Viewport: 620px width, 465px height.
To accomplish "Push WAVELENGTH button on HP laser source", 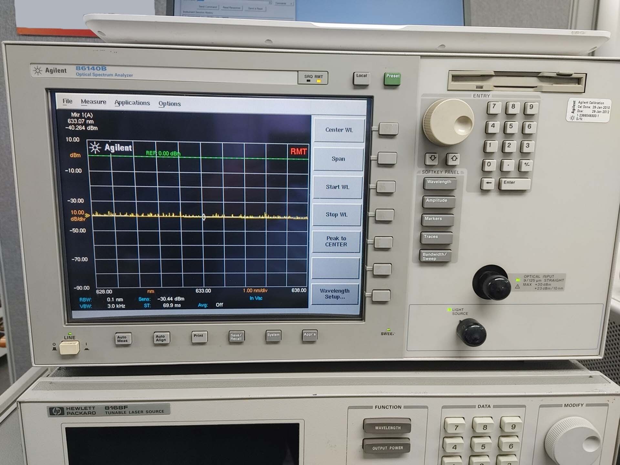I will (387, 427).
